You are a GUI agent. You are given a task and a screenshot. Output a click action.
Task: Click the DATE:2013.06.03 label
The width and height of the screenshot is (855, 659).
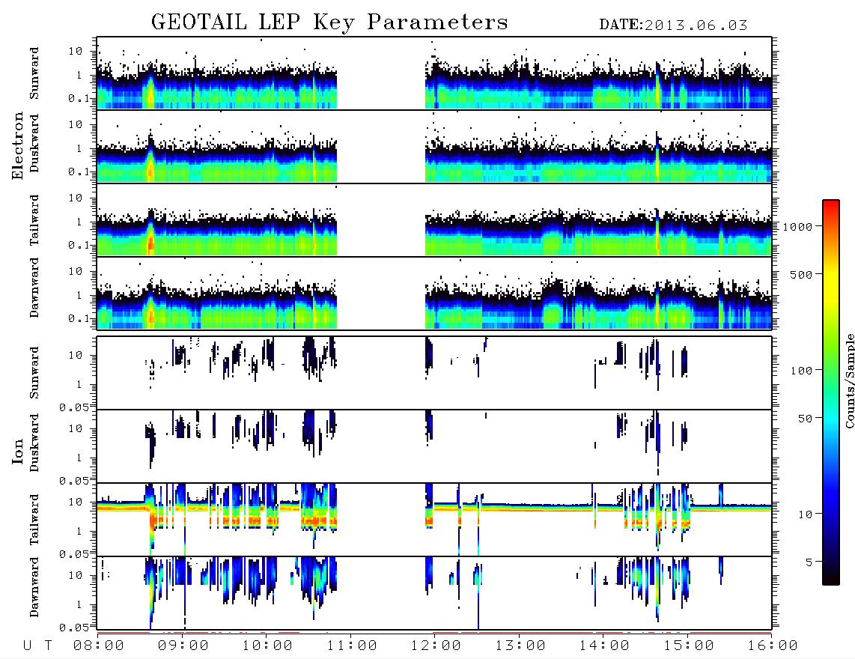point(673,25)
